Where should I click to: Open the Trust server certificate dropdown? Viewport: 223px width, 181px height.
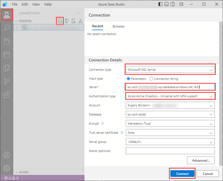click(170, 133)
